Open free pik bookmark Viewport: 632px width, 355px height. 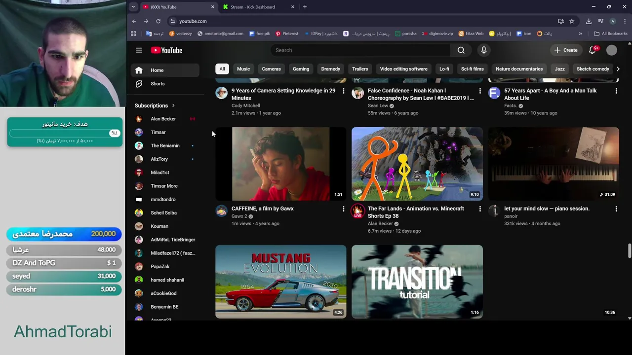pyautogui.click(x=259, y=34)
